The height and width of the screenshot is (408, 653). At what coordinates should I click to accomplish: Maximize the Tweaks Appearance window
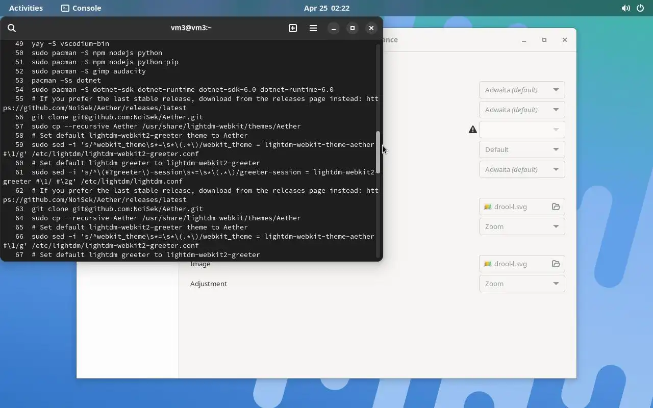pyautogui.click(x=544, y=40)
